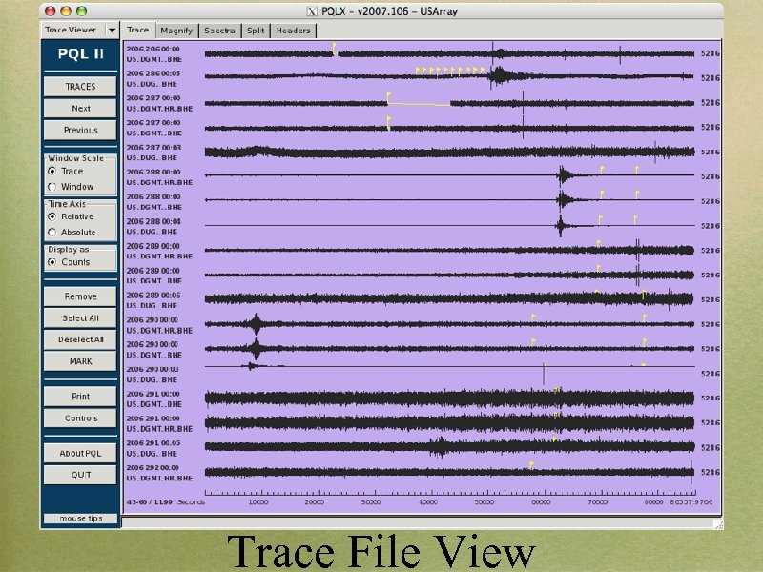Open the Spectra tab

point(219,30)
